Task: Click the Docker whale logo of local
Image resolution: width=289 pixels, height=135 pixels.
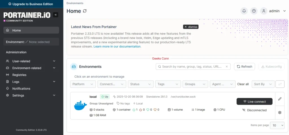Action: tap(80, 106)
